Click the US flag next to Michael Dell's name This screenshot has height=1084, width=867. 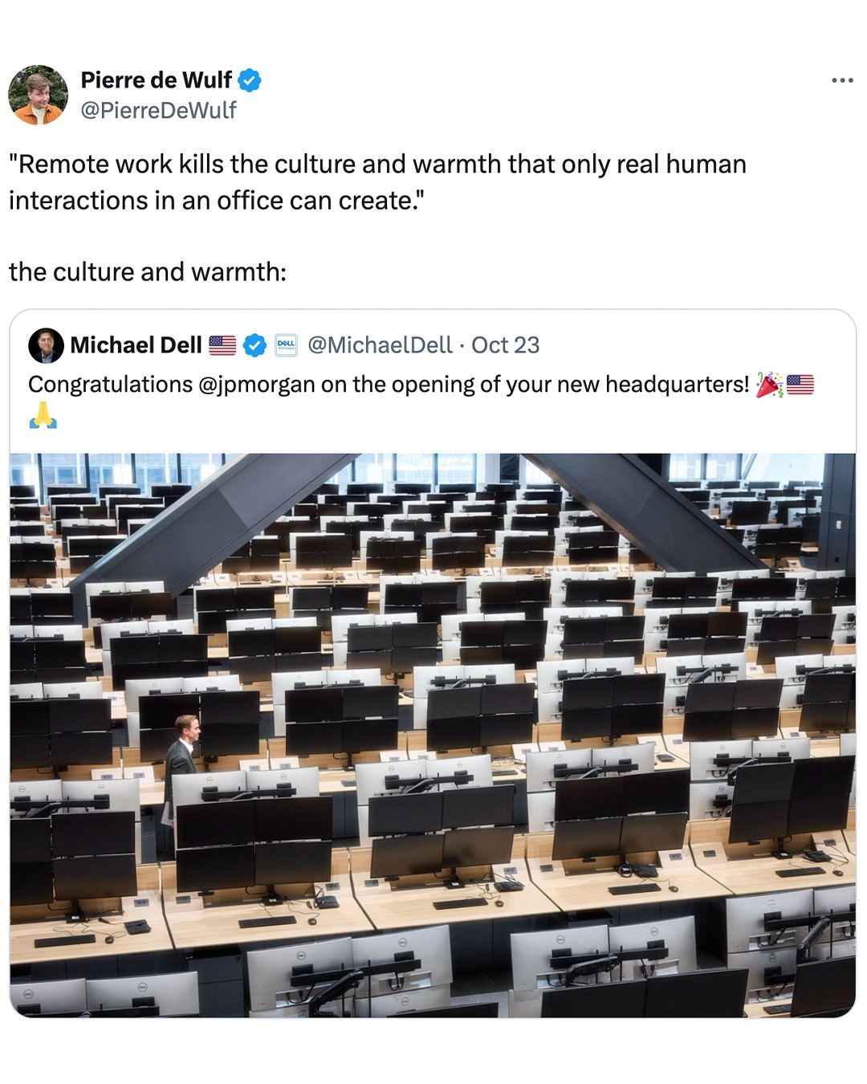(222, 345)
